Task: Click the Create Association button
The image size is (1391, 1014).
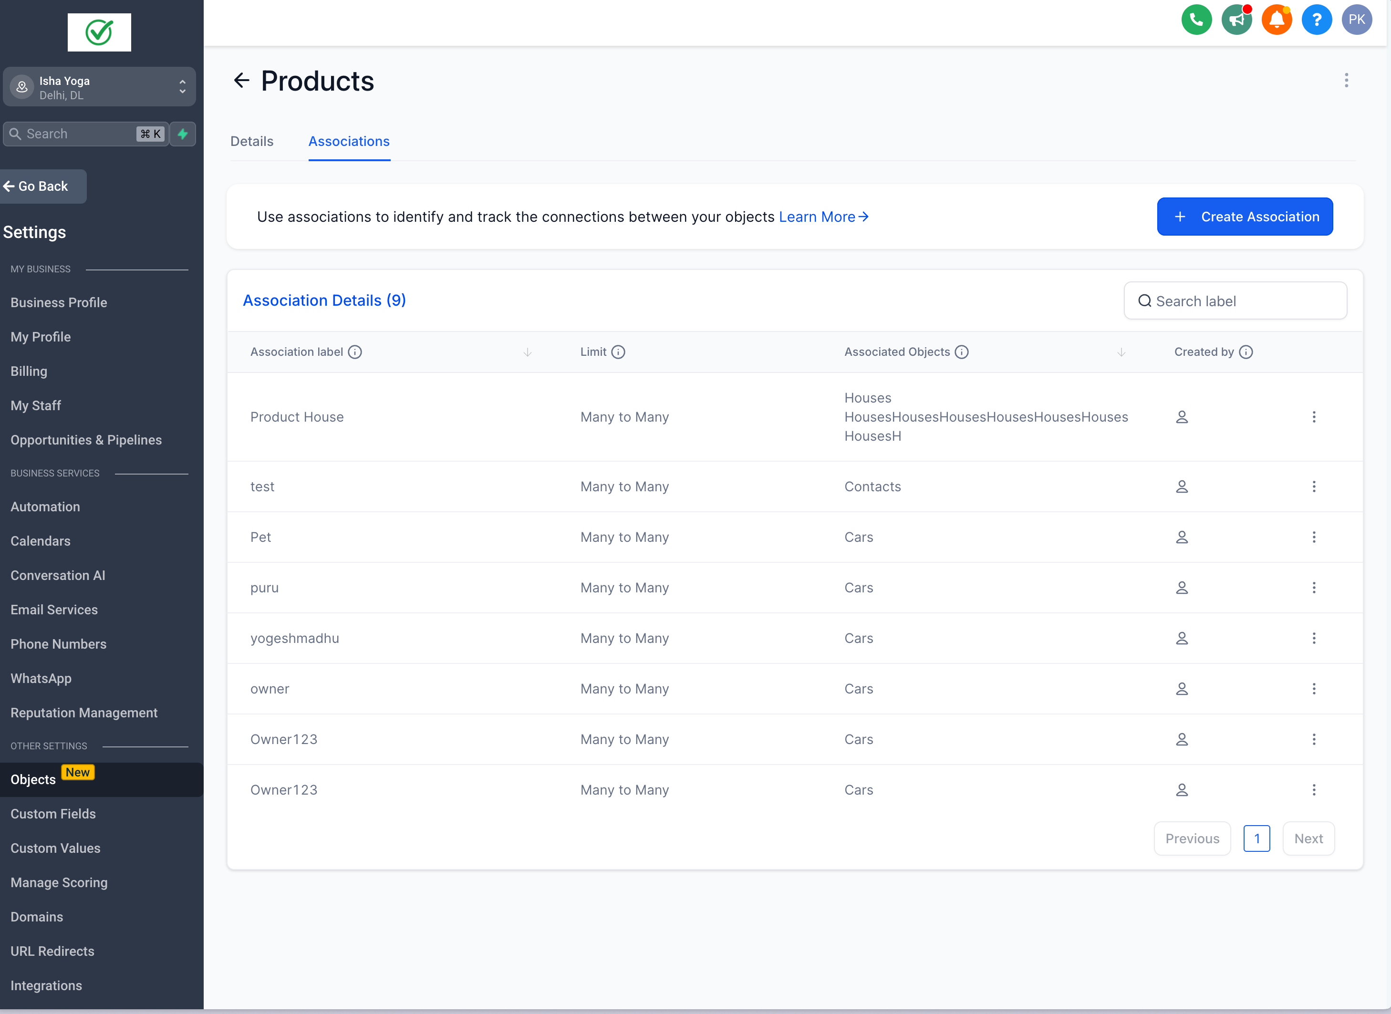Action: (x=1244, y=217)
